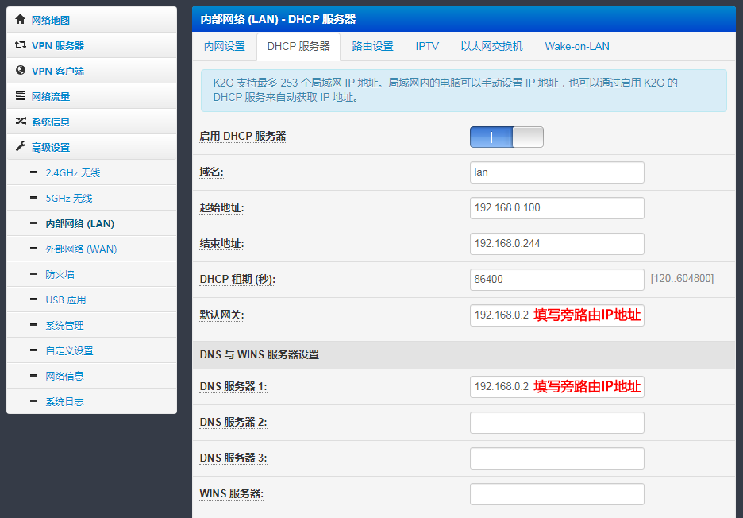Viewport: 743px width, 518px height.
Task: Open 系统日志 in the sidebar
Action: point(64,402)
